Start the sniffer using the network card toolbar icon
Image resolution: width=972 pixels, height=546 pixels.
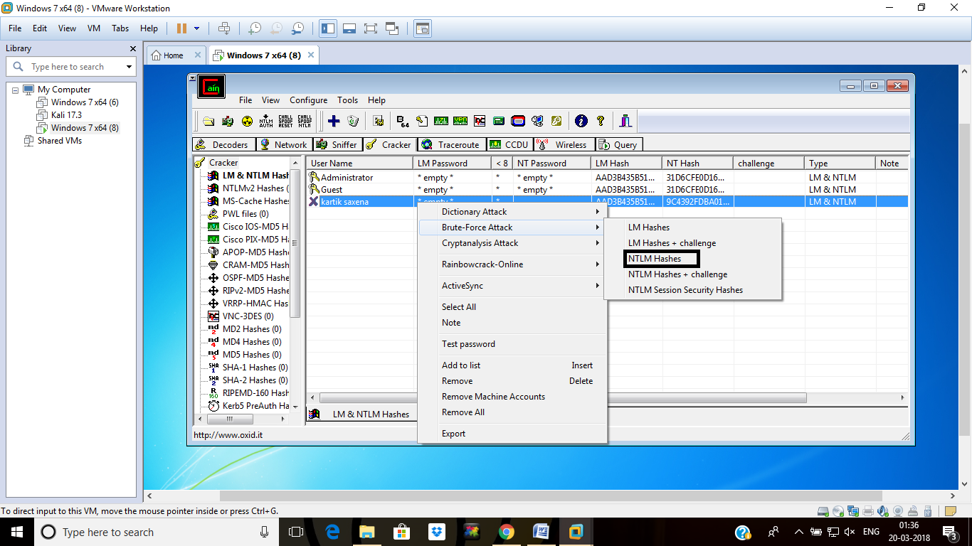click(x=228, y=121)
